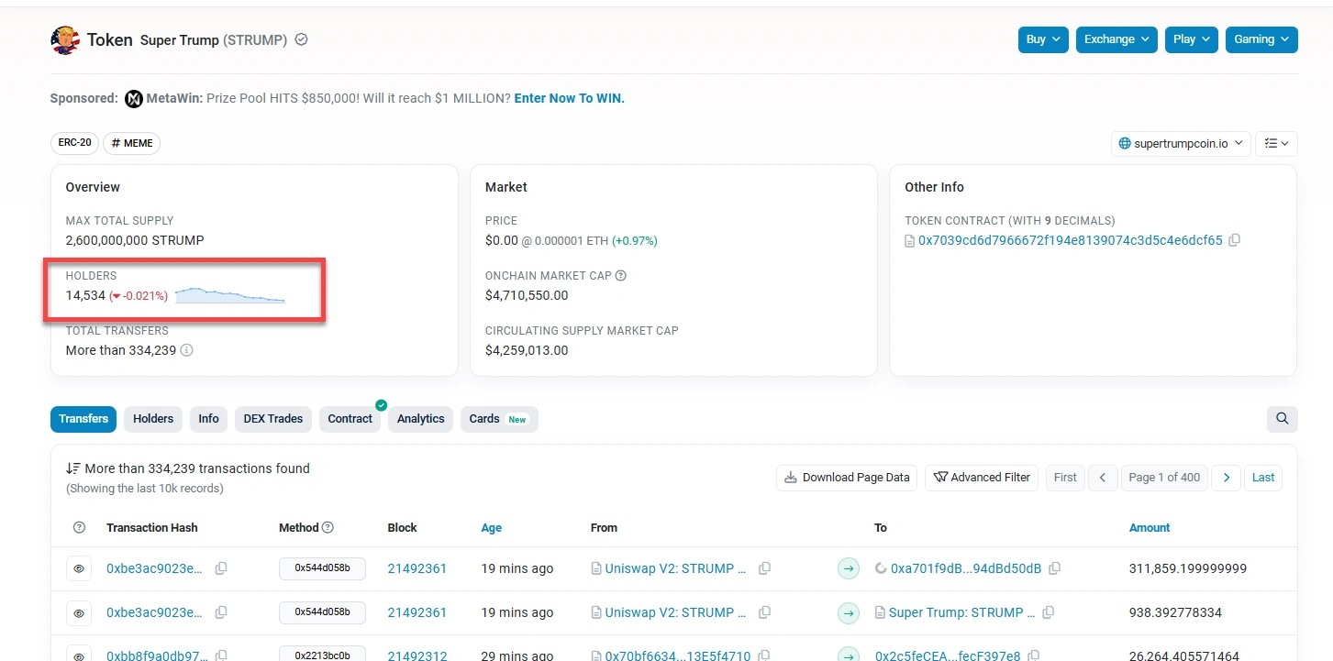Image resolution: width=1333 pixels, height=661 pixels.
Task: Click the Method column help icon
Action: (328, 528)
